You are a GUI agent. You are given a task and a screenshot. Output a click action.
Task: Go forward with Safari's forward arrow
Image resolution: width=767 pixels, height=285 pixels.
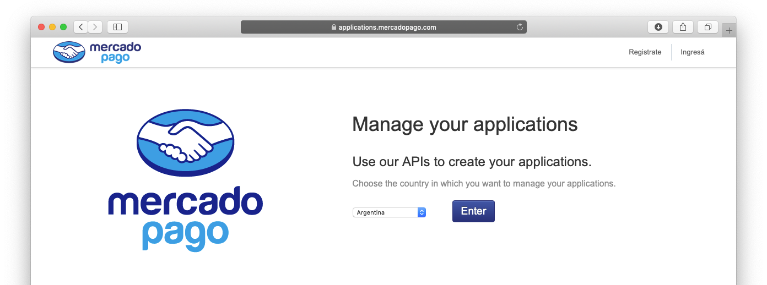pos(95,27)
